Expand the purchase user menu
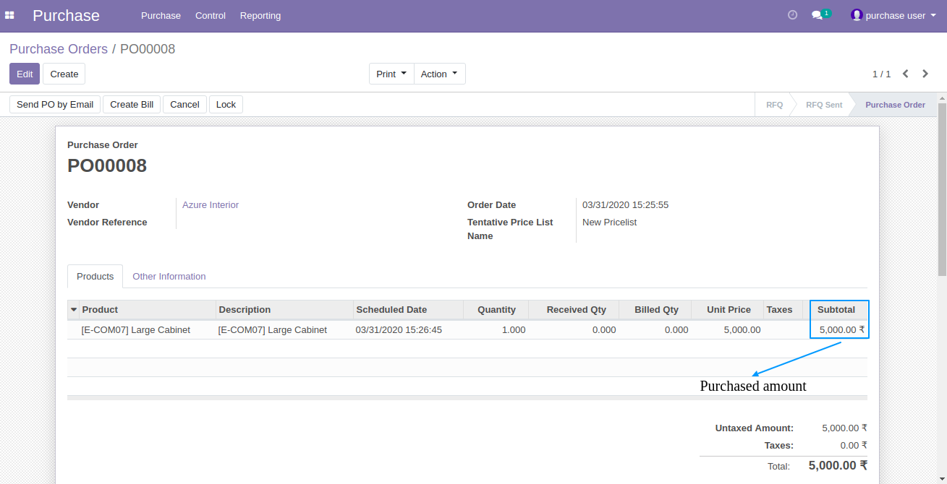Viewport: 947px width, 484px height. 893,15
